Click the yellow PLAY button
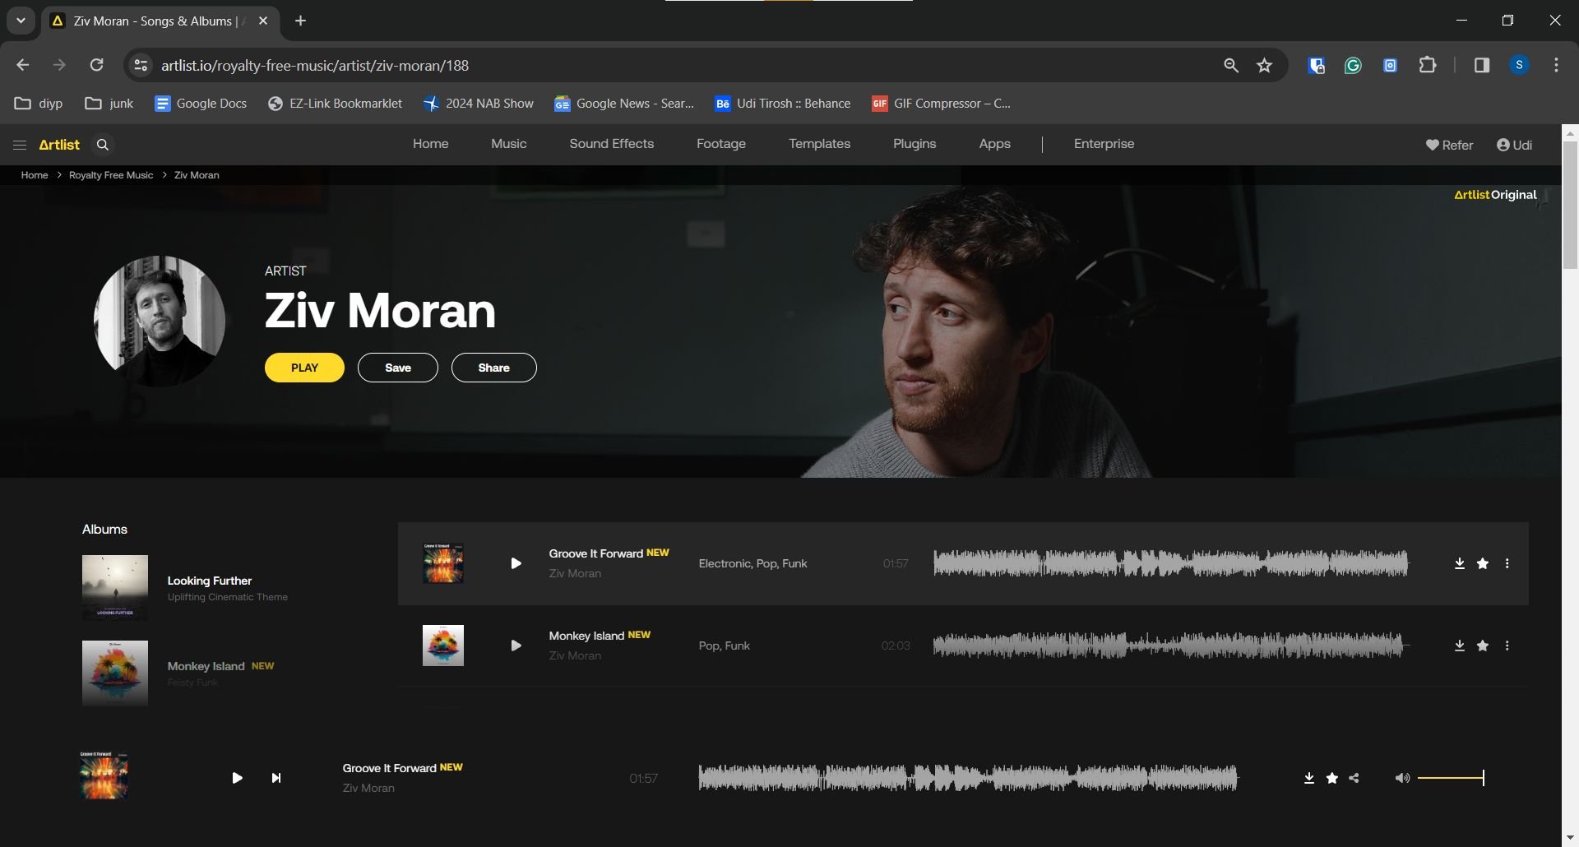1579x847 pixels. tap(304, 368)
